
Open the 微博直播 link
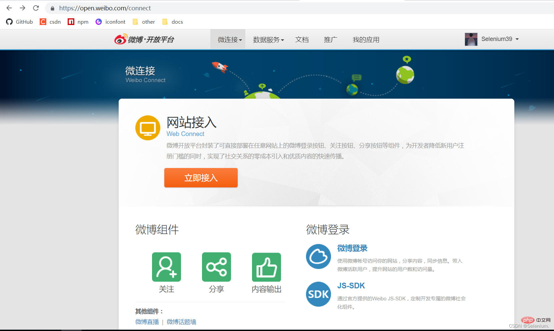coord(147,322)
